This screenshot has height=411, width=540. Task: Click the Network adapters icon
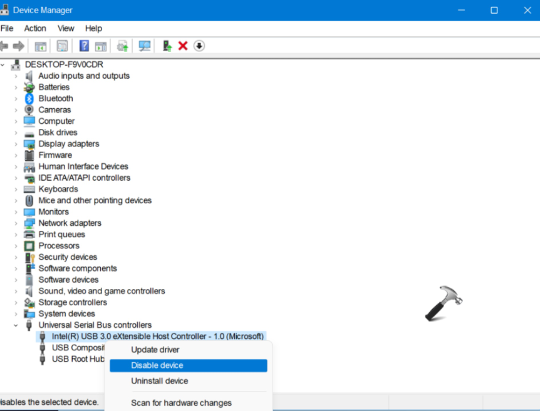tap(29, 223)
